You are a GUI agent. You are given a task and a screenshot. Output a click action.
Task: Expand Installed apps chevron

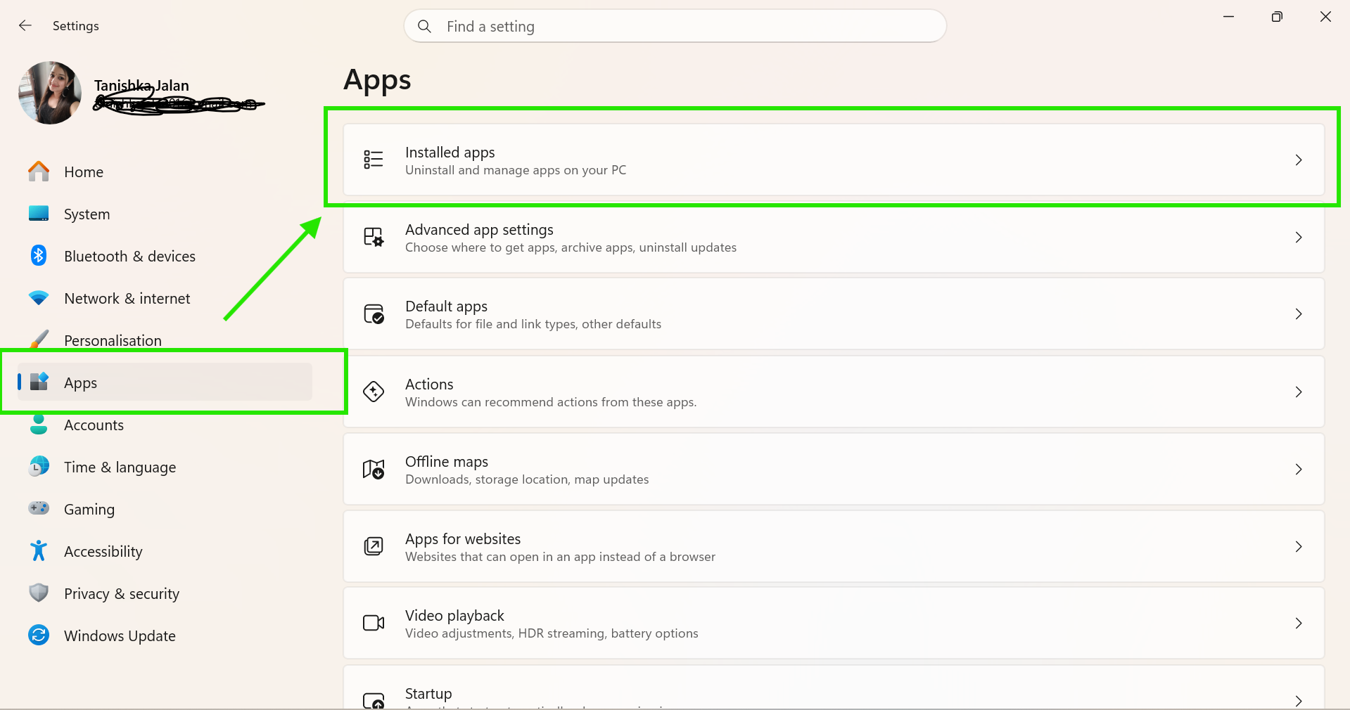coord(1299,160)
